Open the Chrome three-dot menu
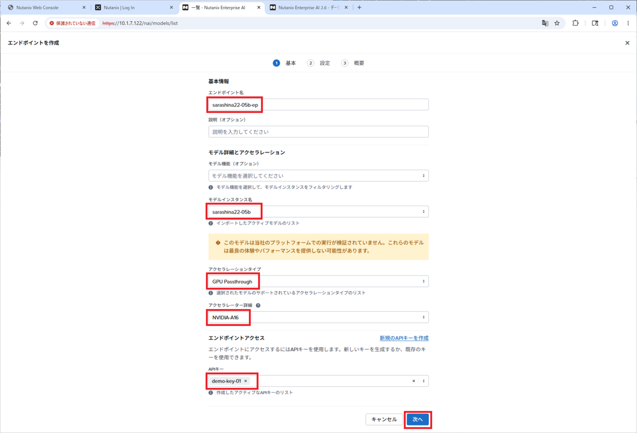Screen dimensions: 637x433 628,23
